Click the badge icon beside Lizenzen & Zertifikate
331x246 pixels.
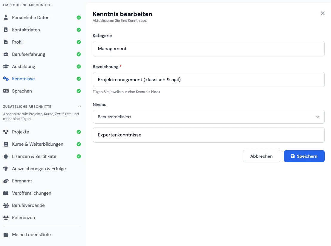(6, 156)
